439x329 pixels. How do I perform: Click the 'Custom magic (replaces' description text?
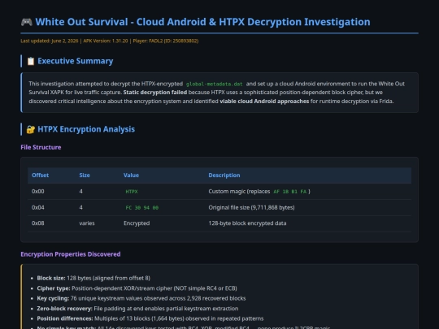[x=239, y=192]
